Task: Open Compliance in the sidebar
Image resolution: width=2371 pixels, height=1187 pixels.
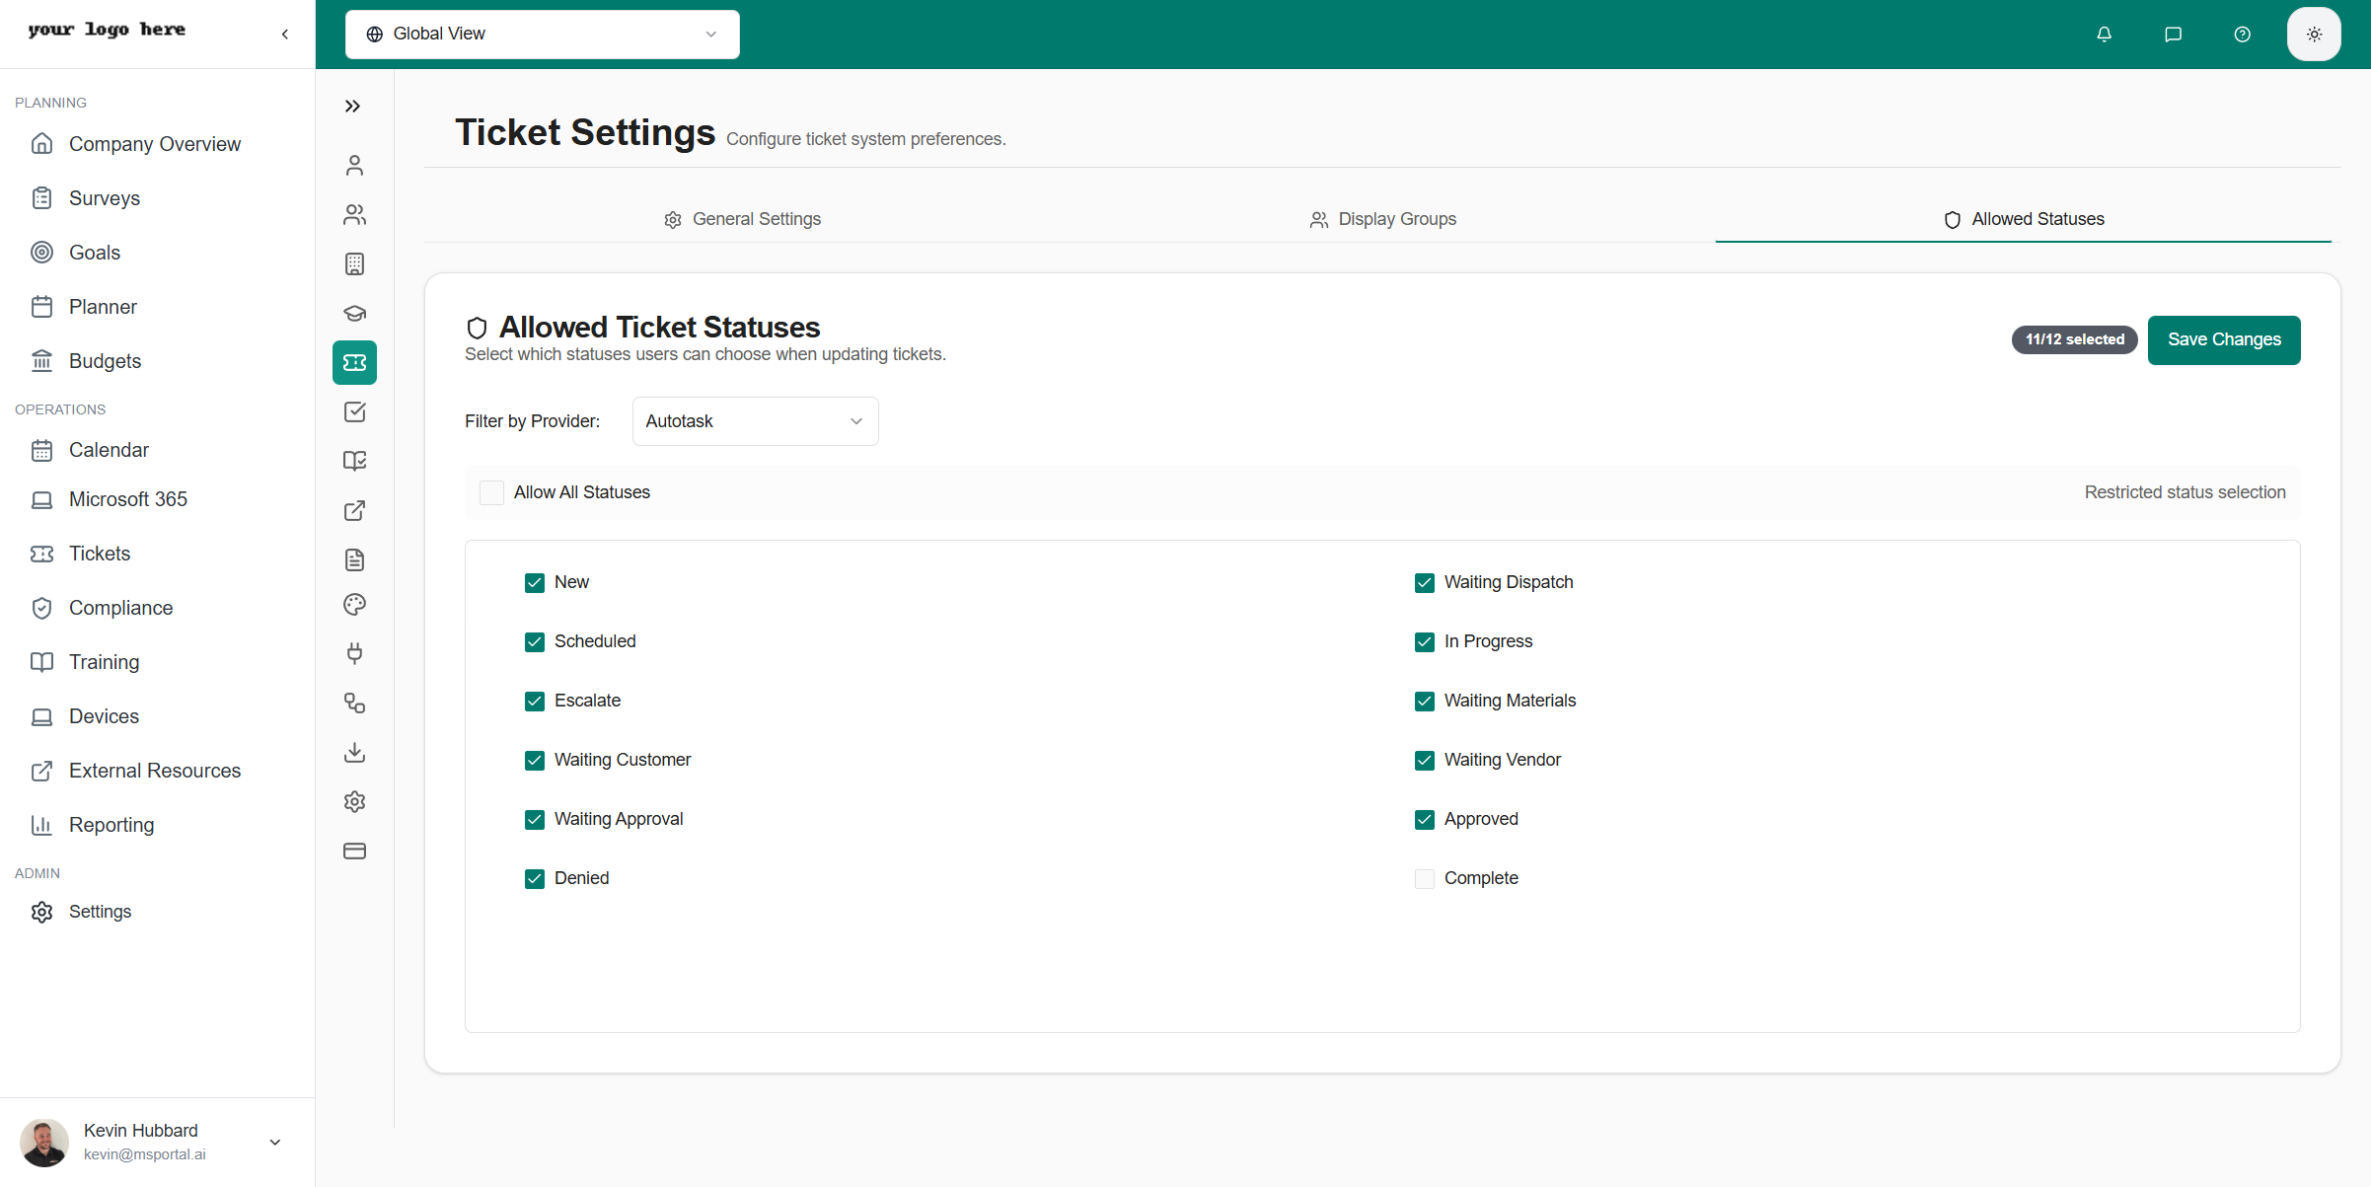Action: [x=120, y=608]
